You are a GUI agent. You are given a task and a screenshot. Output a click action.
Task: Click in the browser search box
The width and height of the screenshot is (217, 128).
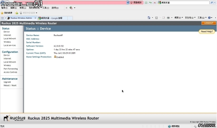coord(185,2)
